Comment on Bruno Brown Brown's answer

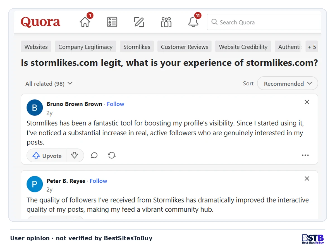[x=94, y=155]
